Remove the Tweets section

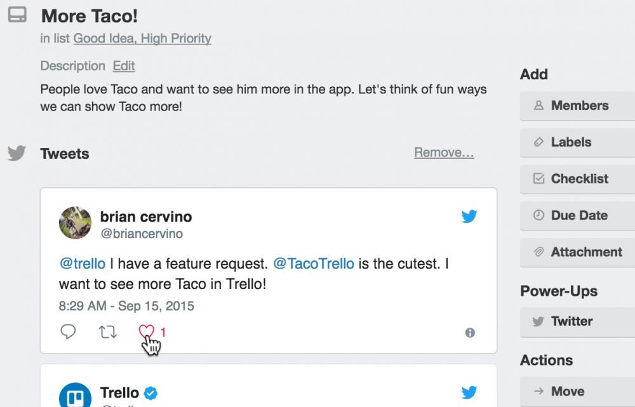444,152
